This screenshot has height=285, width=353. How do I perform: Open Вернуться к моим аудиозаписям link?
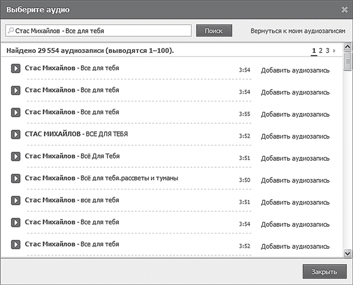[x=298, y=31]
